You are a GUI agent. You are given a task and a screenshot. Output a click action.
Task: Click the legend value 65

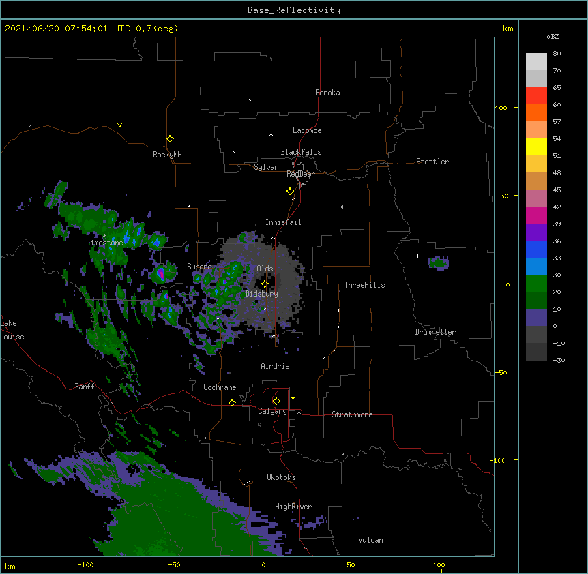pos(557,87)
